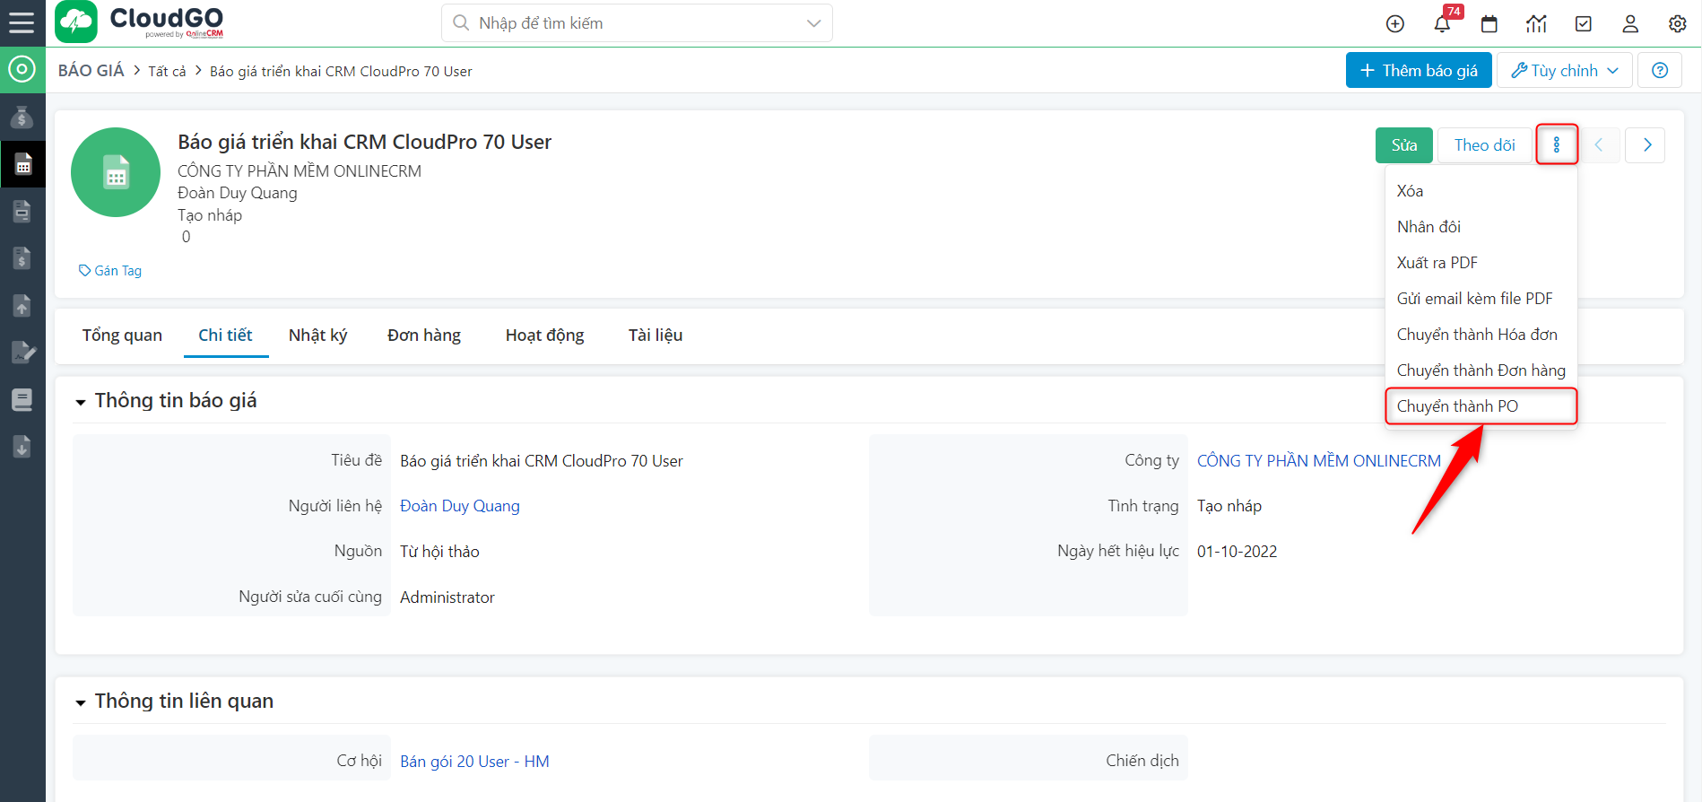
Task: Click the help question mark icon
Action: click(x=1660, y=70)
